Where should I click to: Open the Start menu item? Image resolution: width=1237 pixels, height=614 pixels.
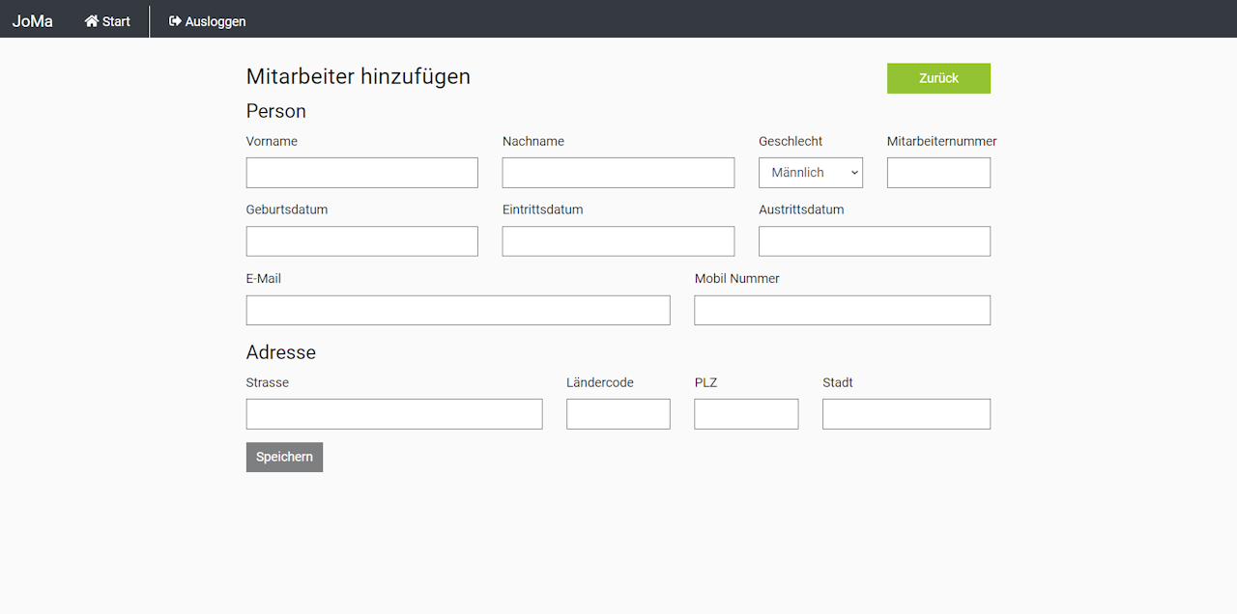116,21
